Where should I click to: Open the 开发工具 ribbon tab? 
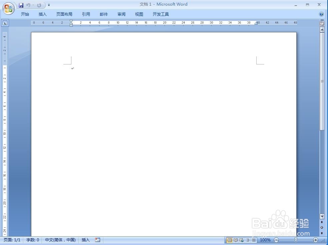[160, 14]
